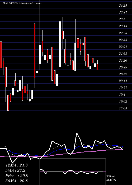Screen dimensions: 132x185
Task: Click the 20.89 price axis label
Action: pyautogui.click(x=123, y=67)
